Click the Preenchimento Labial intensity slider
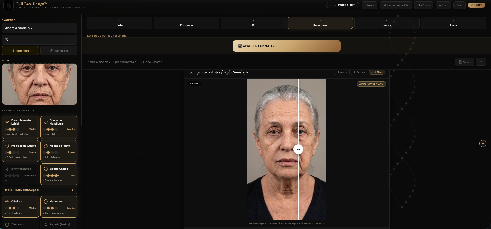Viewport: 491px width, 229px height. coord(12,129)
